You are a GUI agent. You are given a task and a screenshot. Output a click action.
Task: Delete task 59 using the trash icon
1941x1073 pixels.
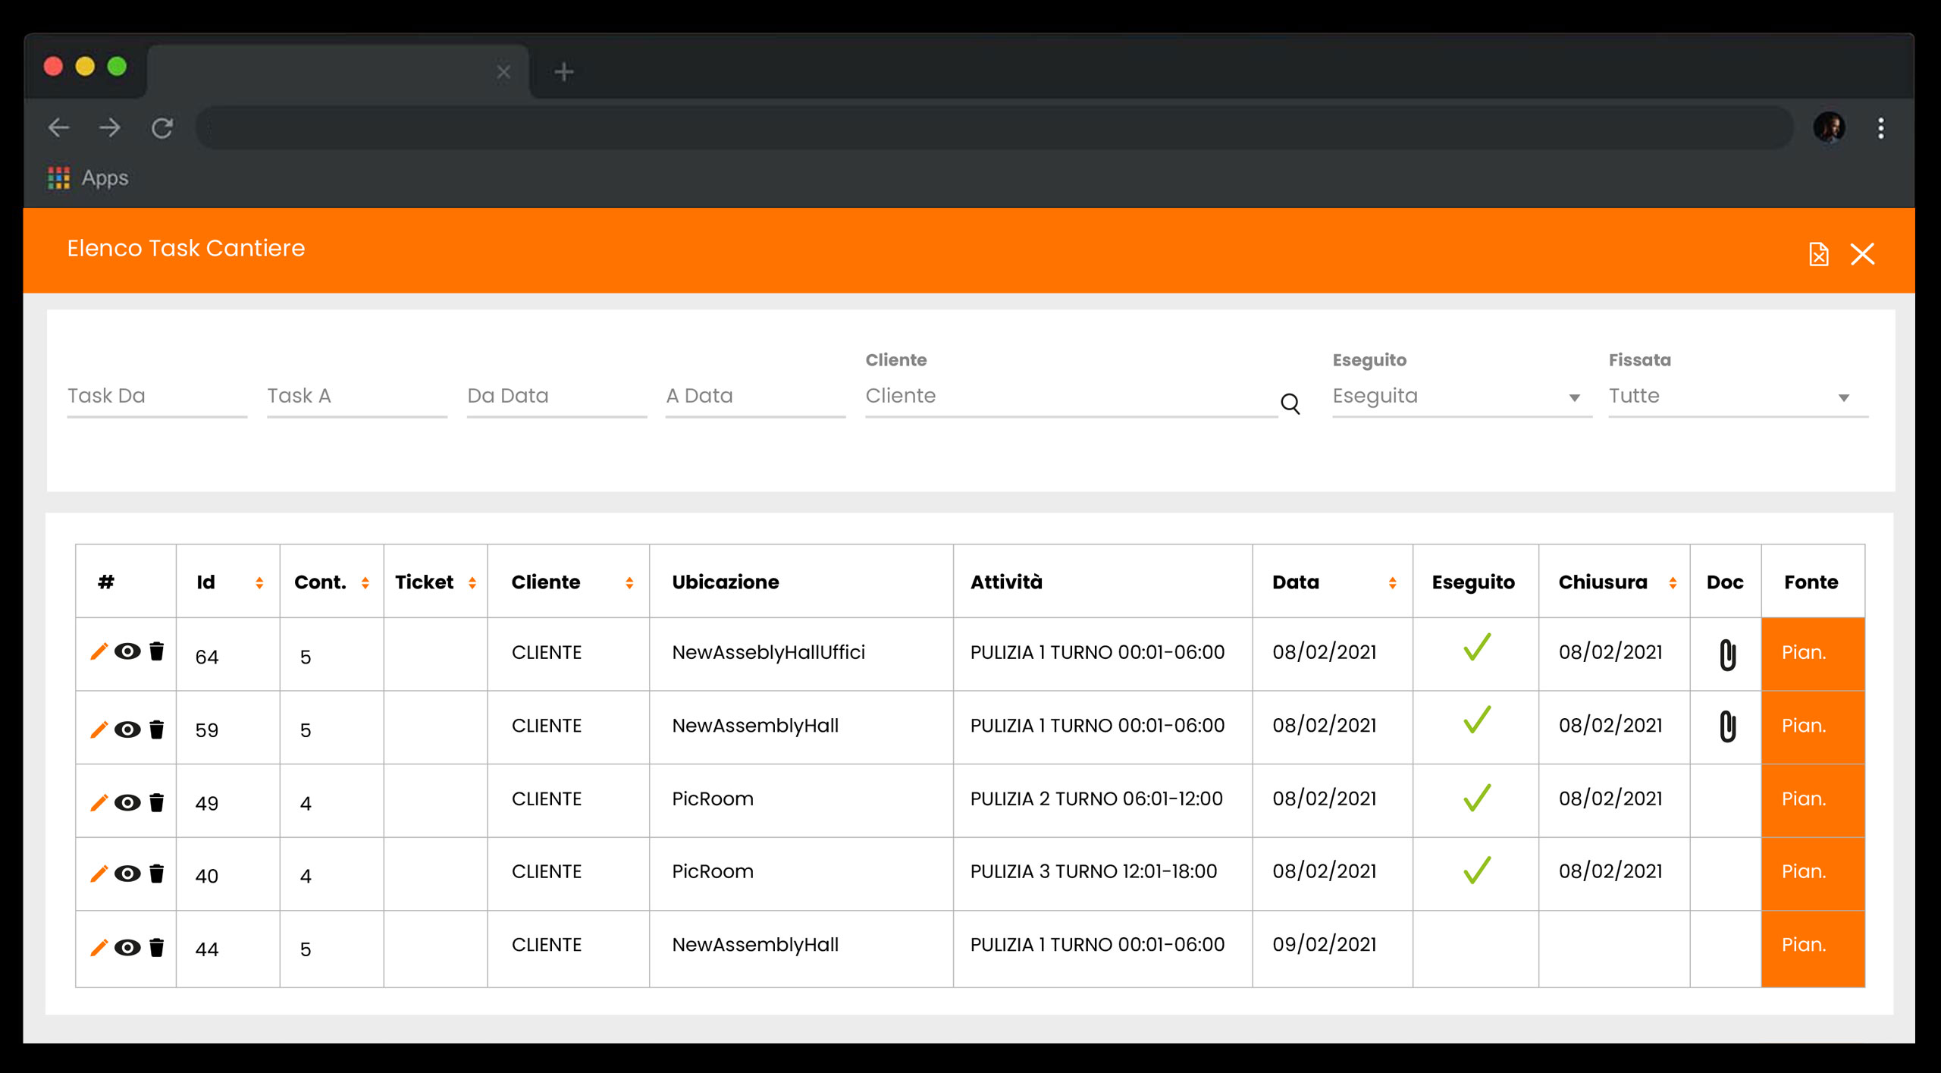coord(157,729)
